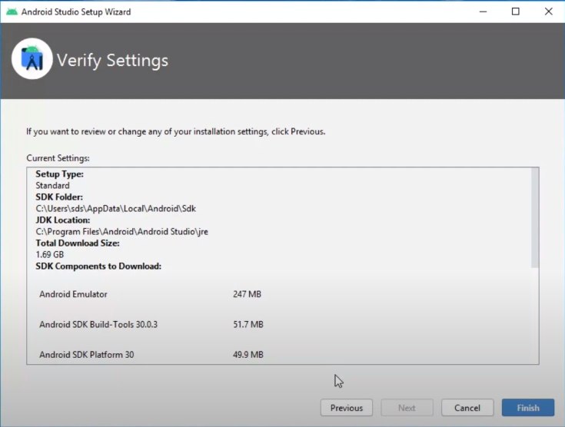The image size is (565, 427).
Task: Click the Cancel button
Action: tap(467, 408)
